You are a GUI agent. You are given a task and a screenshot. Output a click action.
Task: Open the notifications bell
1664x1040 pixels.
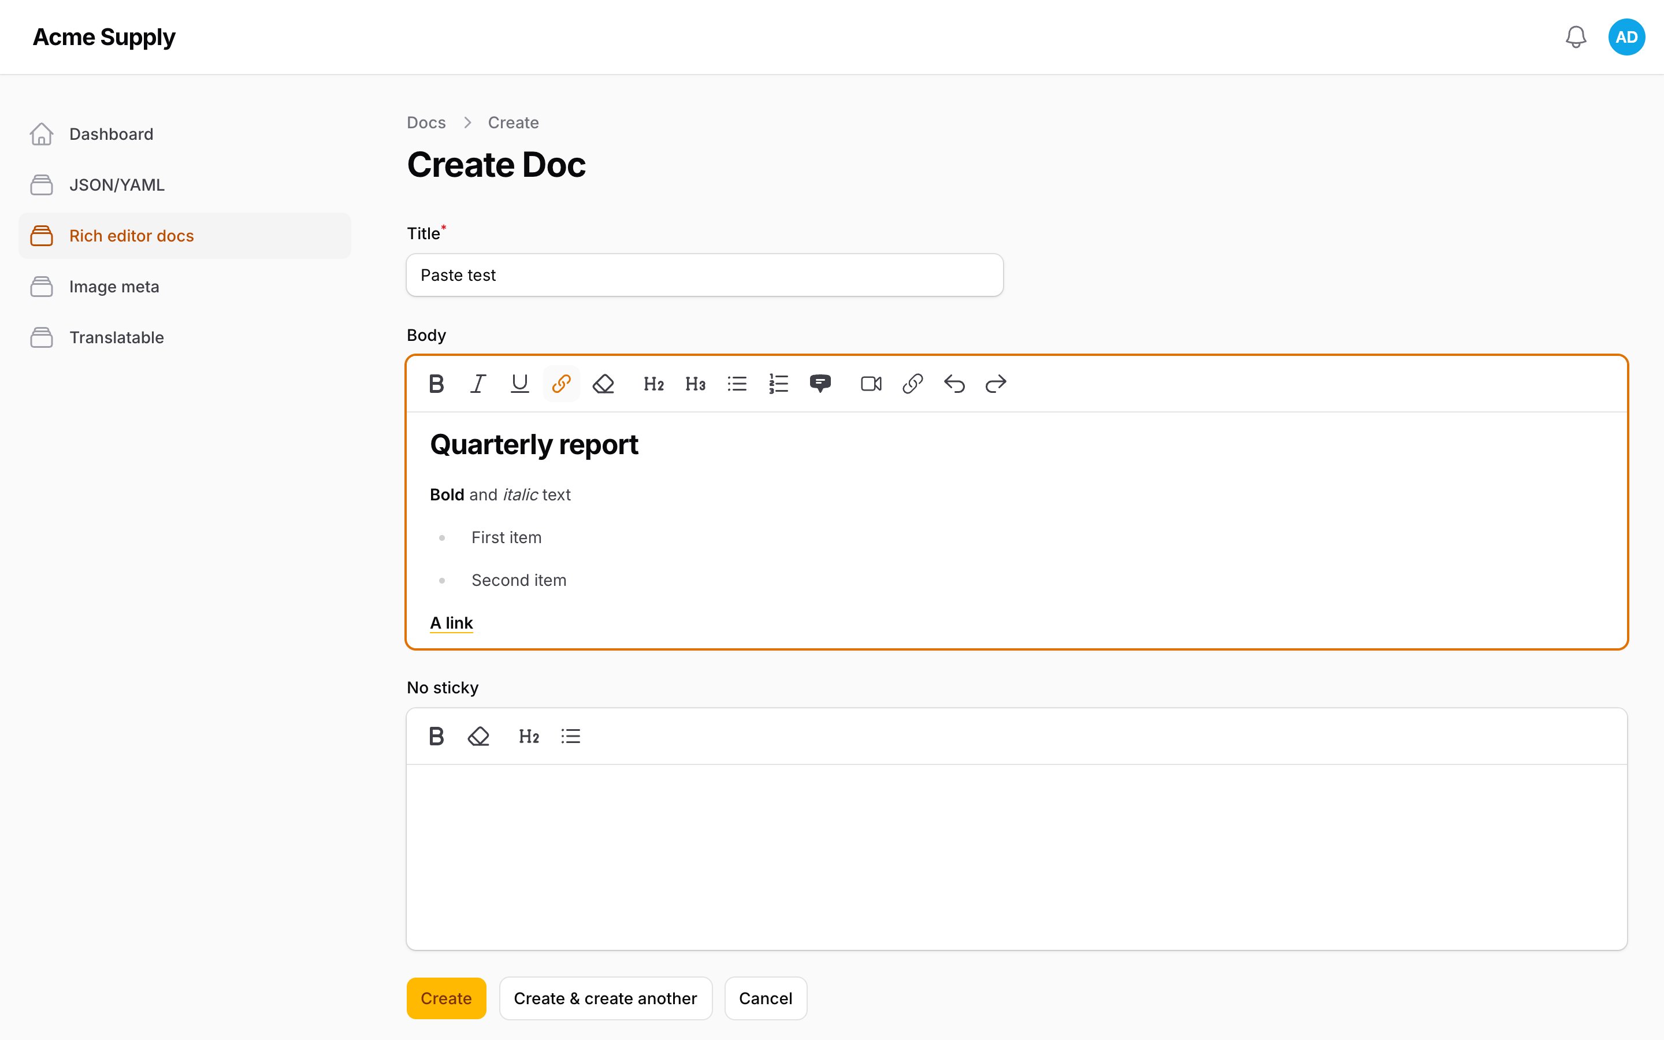click(1575, 37)
